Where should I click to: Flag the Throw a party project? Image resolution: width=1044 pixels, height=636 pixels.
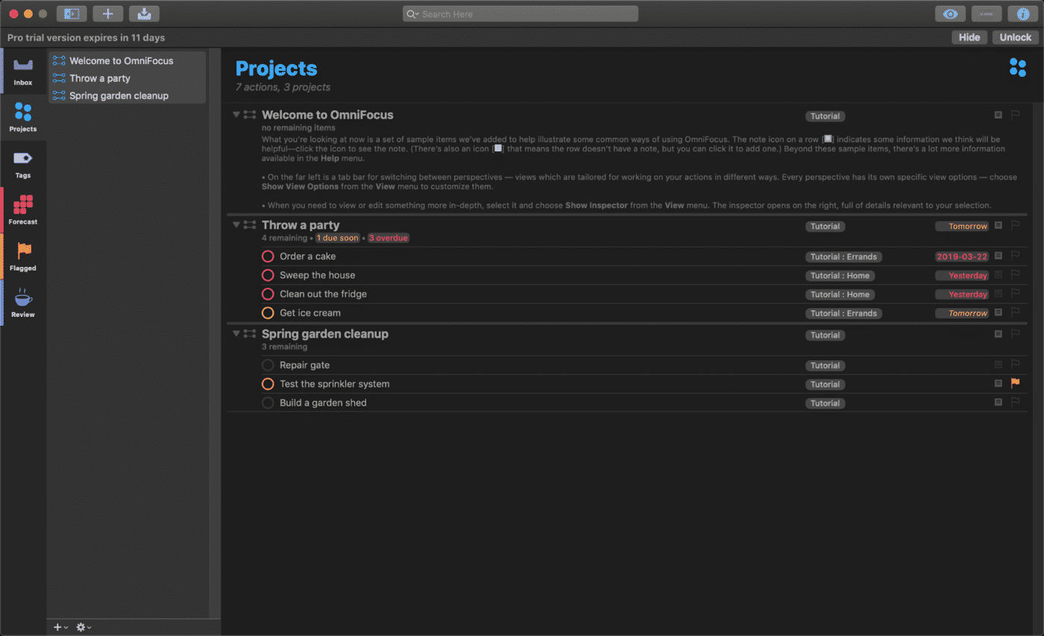(x=1015, y=225)
